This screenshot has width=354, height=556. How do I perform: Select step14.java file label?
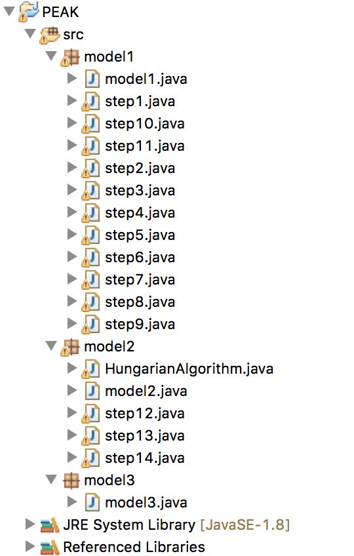point(145,458)
